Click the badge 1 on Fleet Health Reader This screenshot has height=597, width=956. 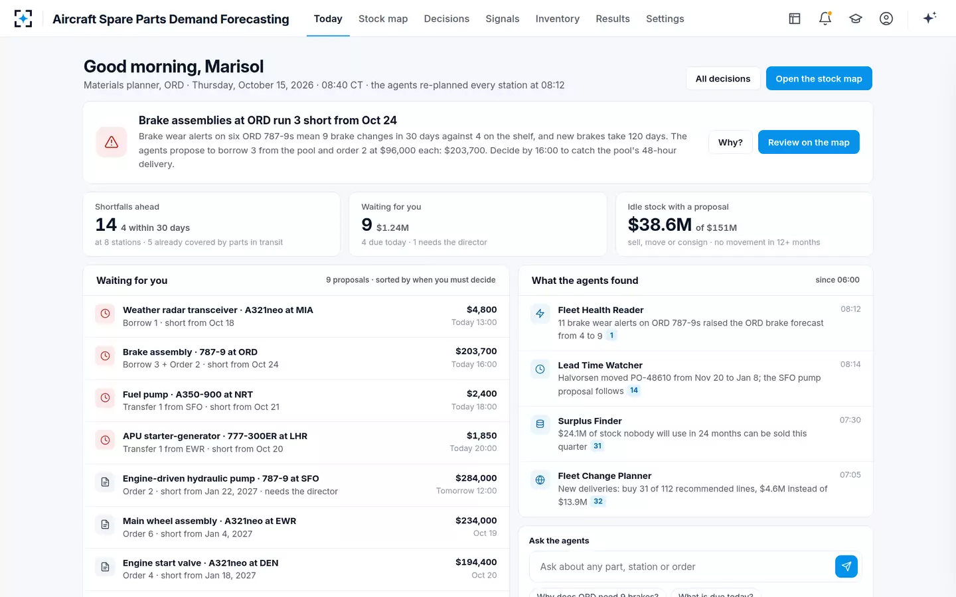click(611, 336)
